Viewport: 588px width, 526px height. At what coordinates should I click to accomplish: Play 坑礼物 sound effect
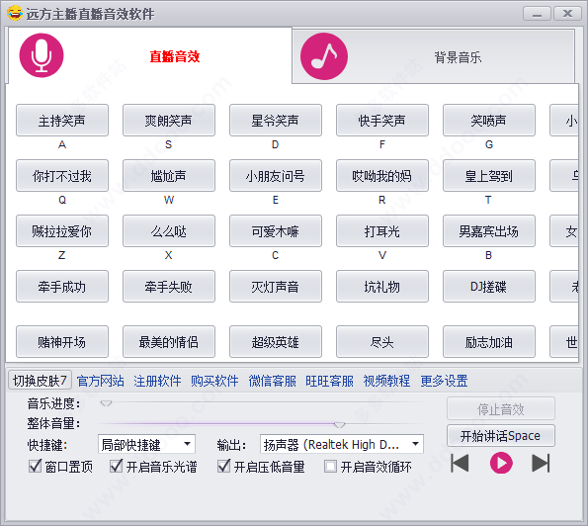pos(382,287)
